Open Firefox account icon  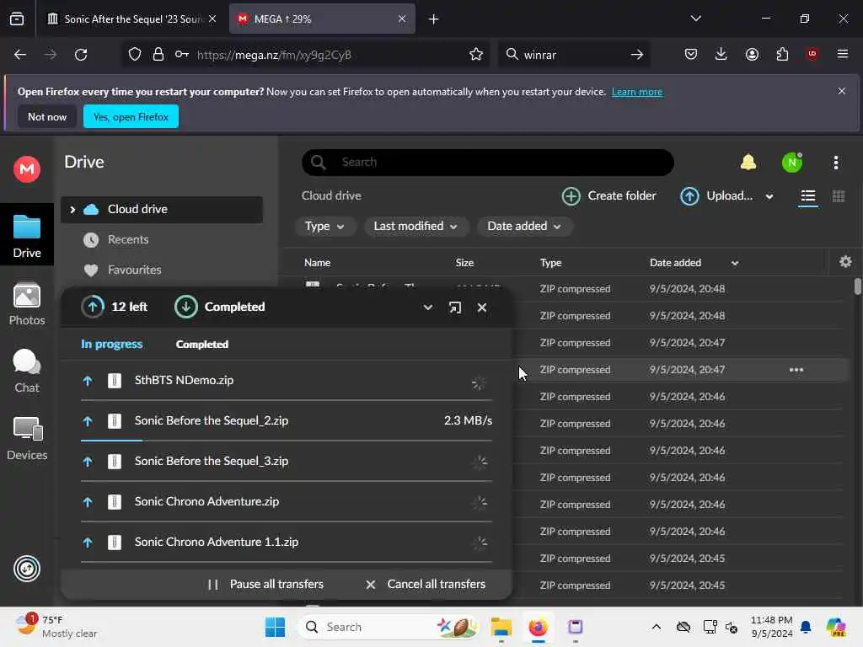point(752,55)
